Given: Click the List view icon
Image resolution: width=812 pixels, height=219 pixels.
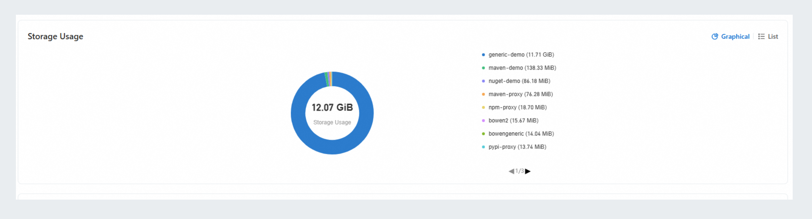Looking at the screenshot, I should [x=761, y=37].
